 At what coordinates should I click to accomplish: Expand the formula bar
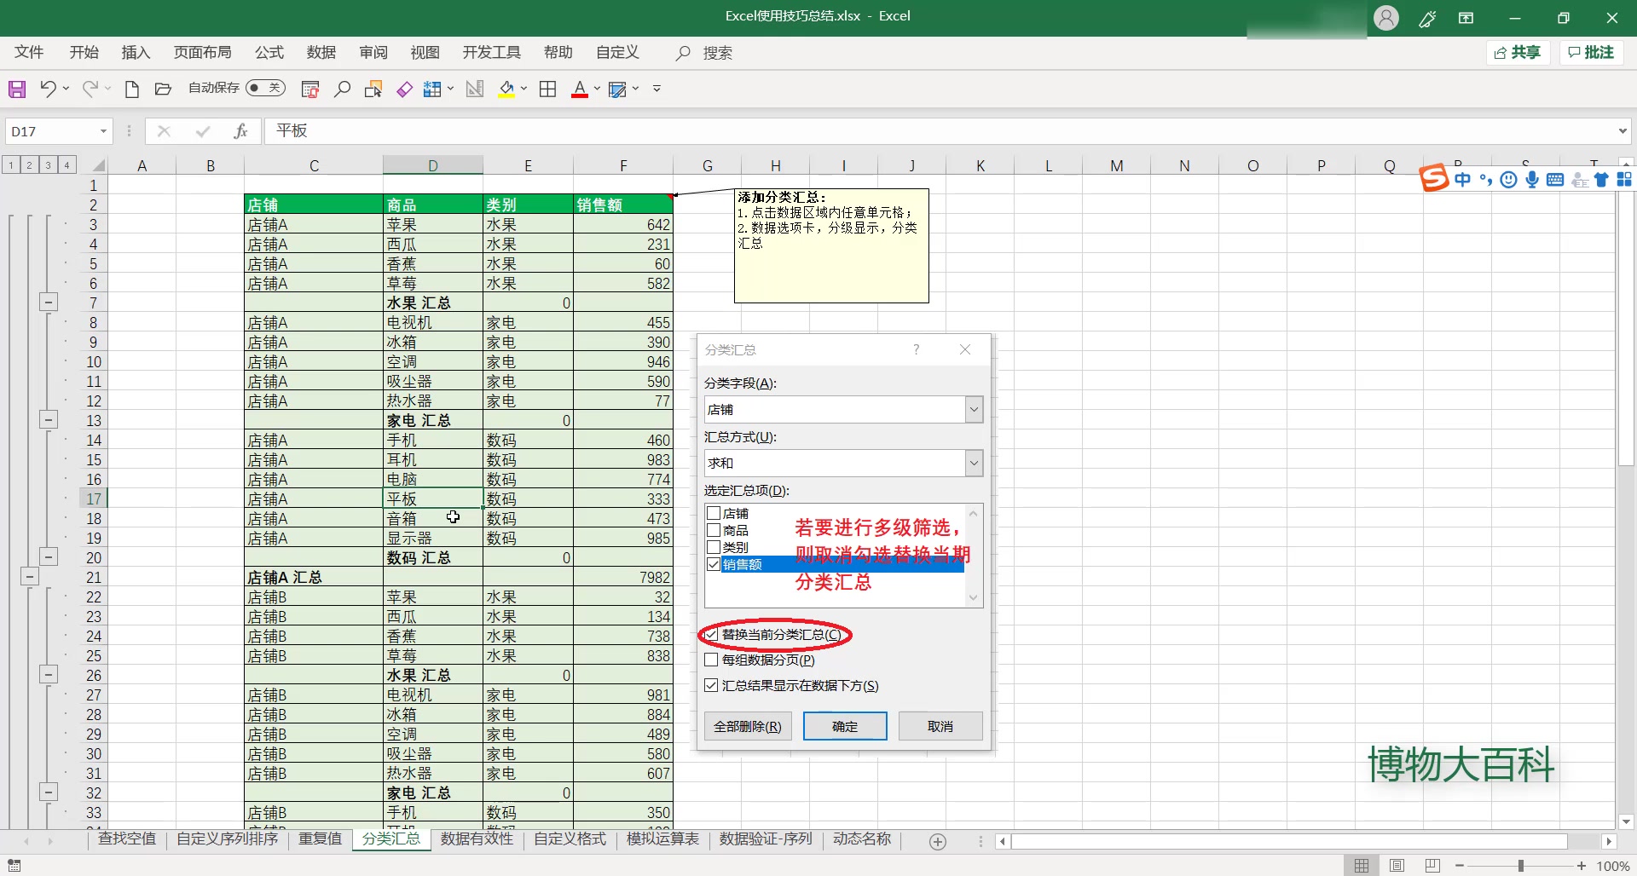pos(1622,131)
